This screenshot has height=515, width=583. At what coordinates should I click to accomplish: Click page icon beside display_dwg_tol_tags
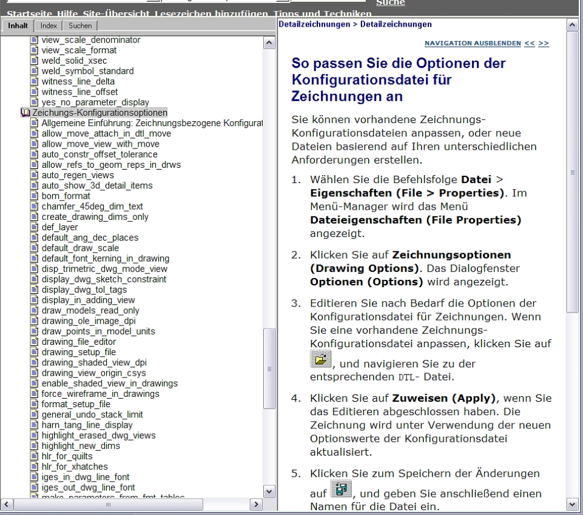(x=34, y=290)
